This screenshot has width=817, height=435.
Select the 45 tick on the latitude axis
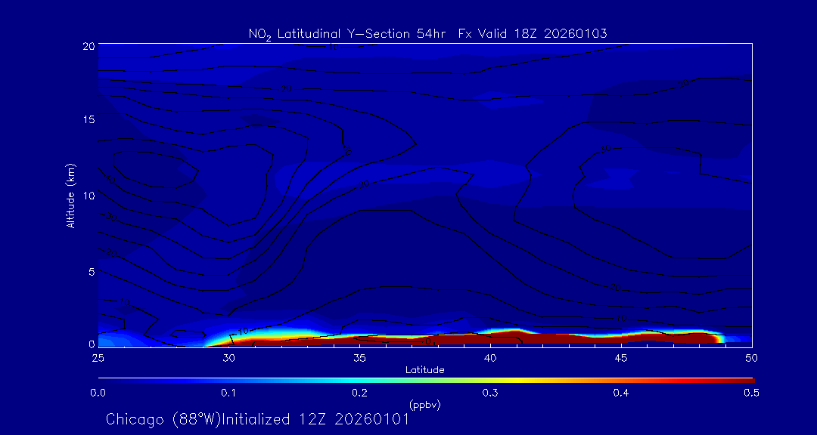click(621, 357)
